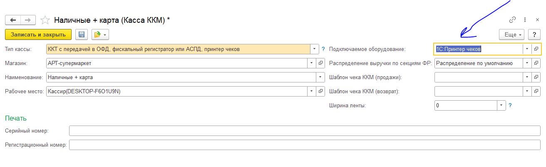The height and width of the screenshot is (167, 546).
Task: Open selected Подключаемое оборудование item
Action: pos(536,49)
